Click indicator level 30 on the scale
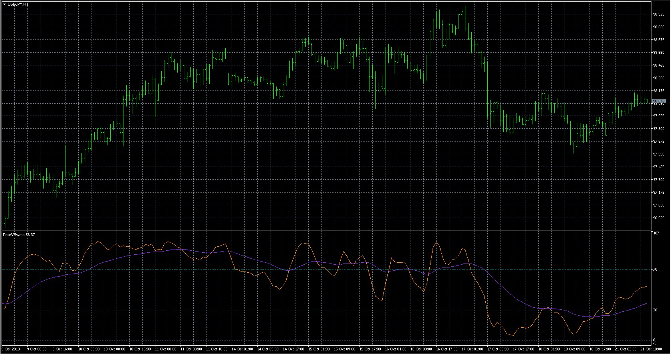 coord(655,310)
